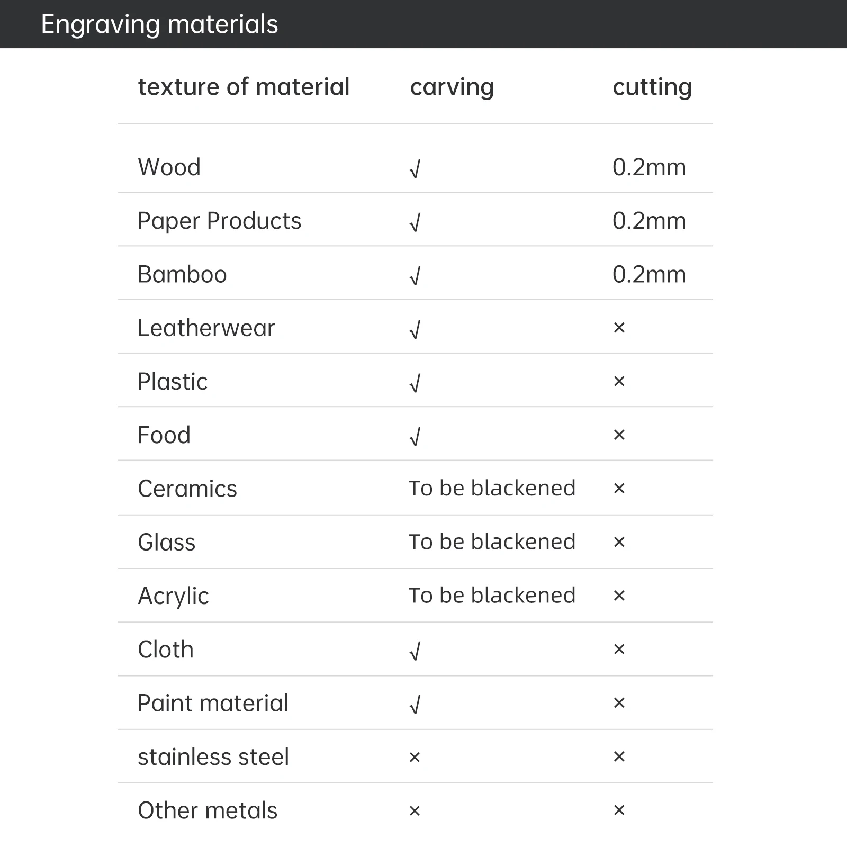847x847 pixels.
Task: Click the Paper Products row label
Action: click(219, 221)
